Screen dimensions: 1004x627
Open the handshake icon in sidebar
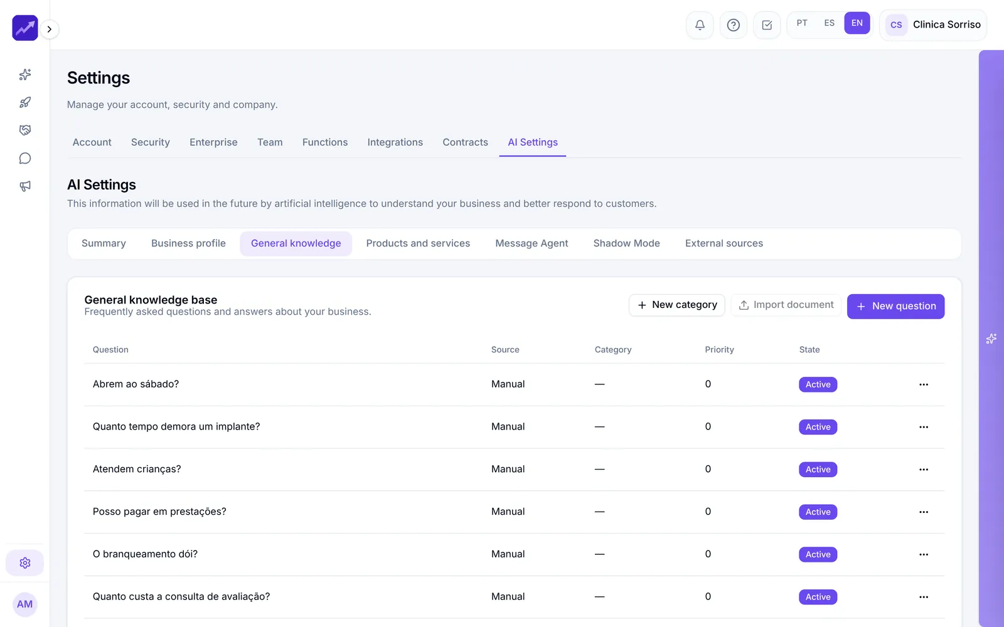(25, 130)
